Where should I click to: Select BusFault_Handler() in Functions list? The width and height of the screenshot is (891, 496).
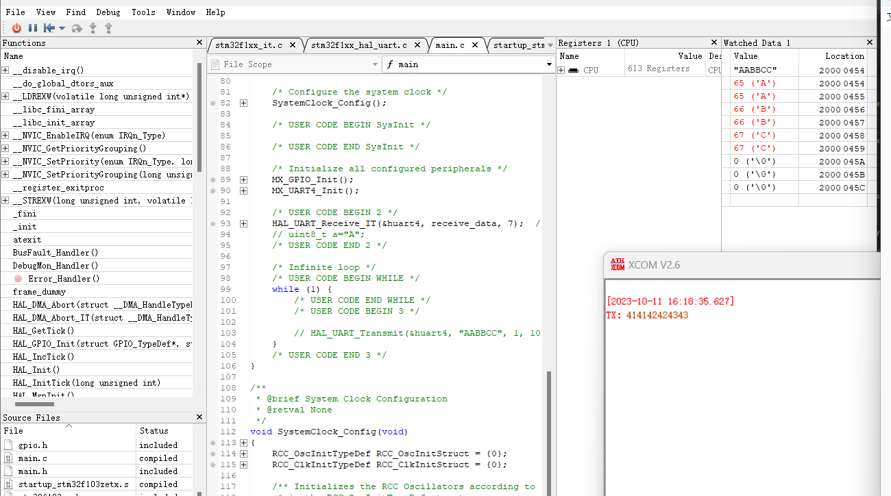(x=56, y=253)
